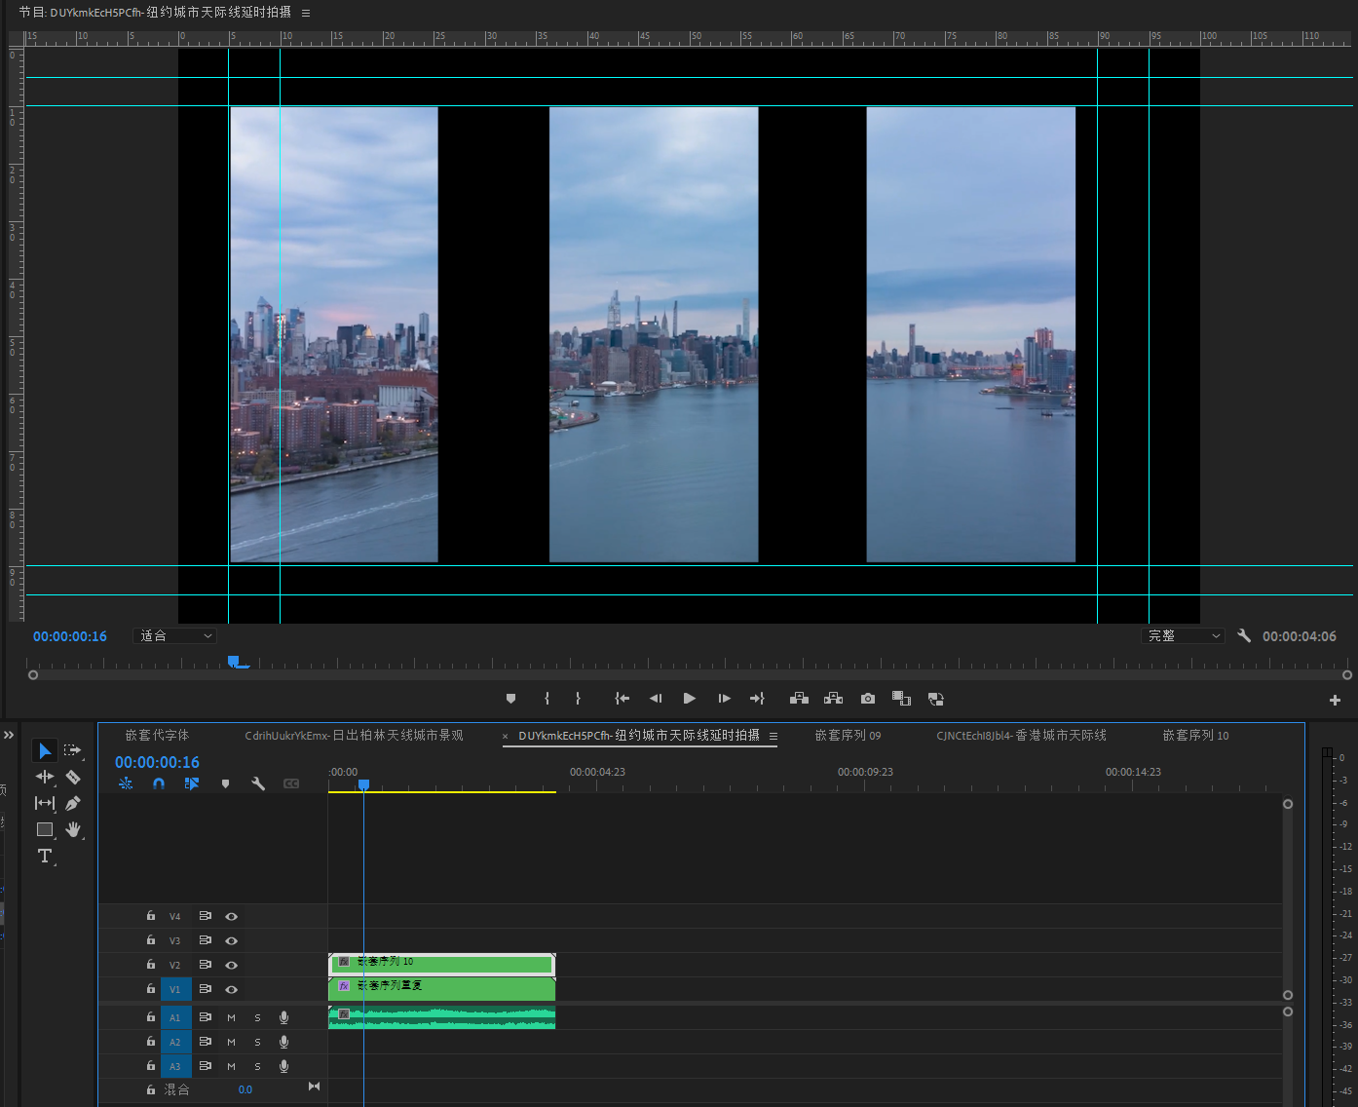Open the playback resolution dropdown 完整
This screenshot has height=1107, width=1358.
(1183, 636)
